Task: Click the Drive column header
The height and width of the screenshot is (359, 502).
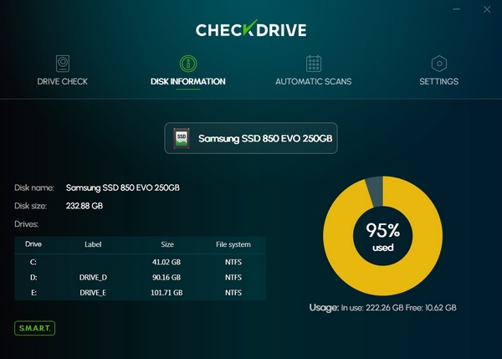Action: (33, 244)
